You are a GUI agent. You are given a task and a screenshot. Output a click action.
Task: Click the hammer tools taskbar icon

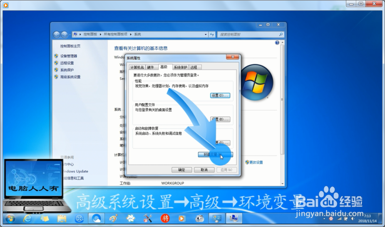(148, 218)
